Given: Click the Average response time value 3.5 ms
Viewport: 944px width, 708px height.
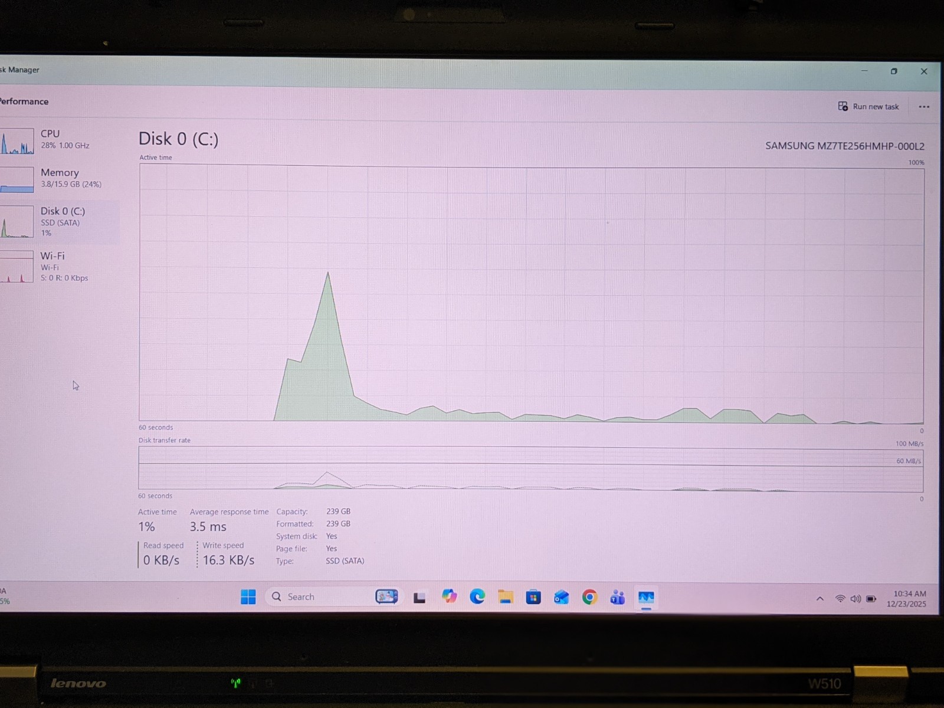Looking at the screenshot, I should tap(208, 527).
